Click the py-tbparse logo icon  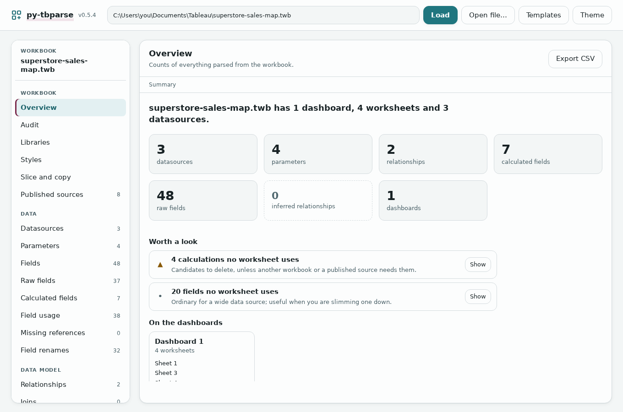click(16, 15)
